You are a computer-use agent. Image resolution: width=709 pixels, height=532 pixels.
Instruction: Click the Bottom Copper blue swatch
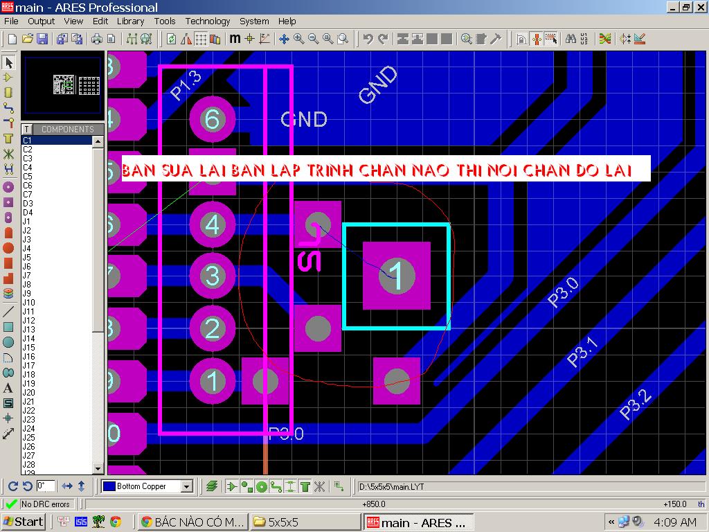pos(109,486)
